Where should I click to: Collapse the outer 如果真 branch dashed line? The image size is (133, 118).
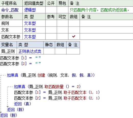(x=1, y=94)
